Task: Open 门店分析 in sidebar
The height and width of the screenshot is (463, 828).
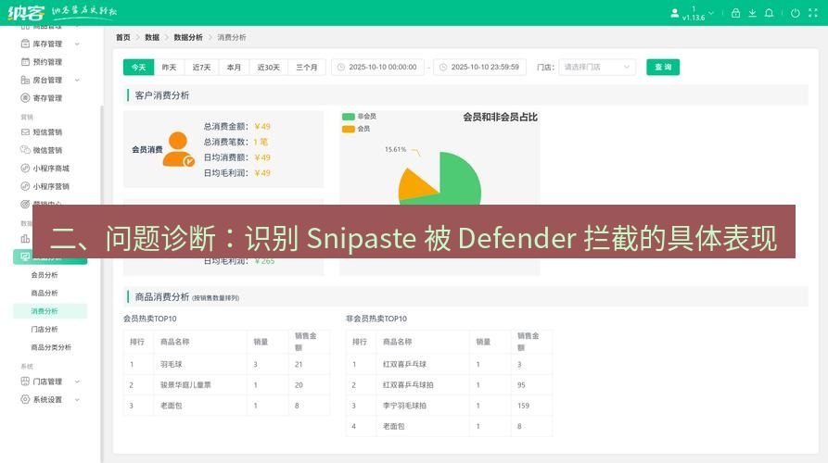Action: (x=45, y=329)
